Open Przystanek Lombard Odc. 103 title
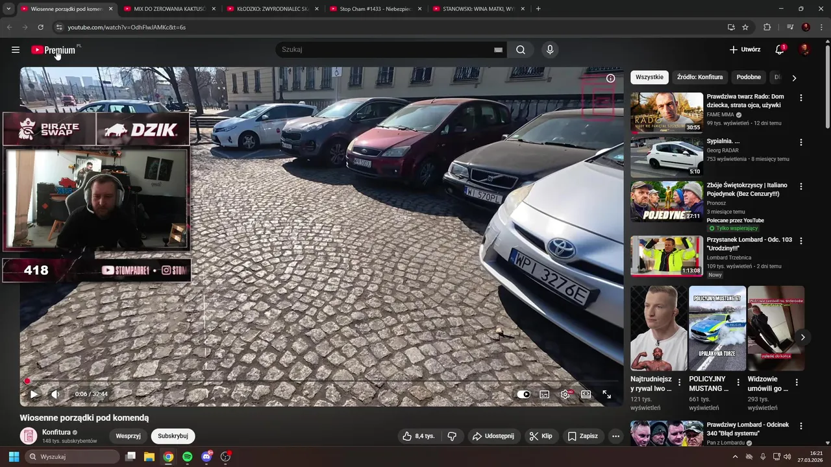Image resolution: width=831 pixels, height=467 pixels. (x=749, y=244)
